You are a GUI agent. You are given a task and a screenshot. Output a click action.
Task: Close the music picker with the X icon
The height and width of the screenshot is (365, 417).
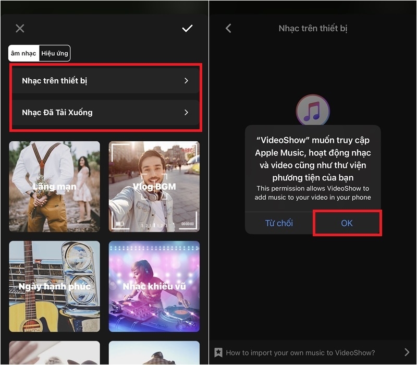pyautogui.click(x=20, y=28)
